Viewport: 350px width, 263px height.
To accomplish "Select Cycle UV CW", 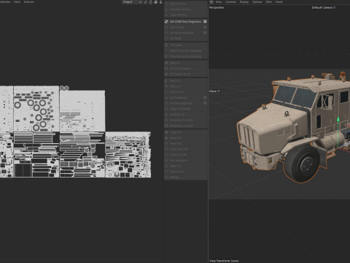I will pos(186,155).
